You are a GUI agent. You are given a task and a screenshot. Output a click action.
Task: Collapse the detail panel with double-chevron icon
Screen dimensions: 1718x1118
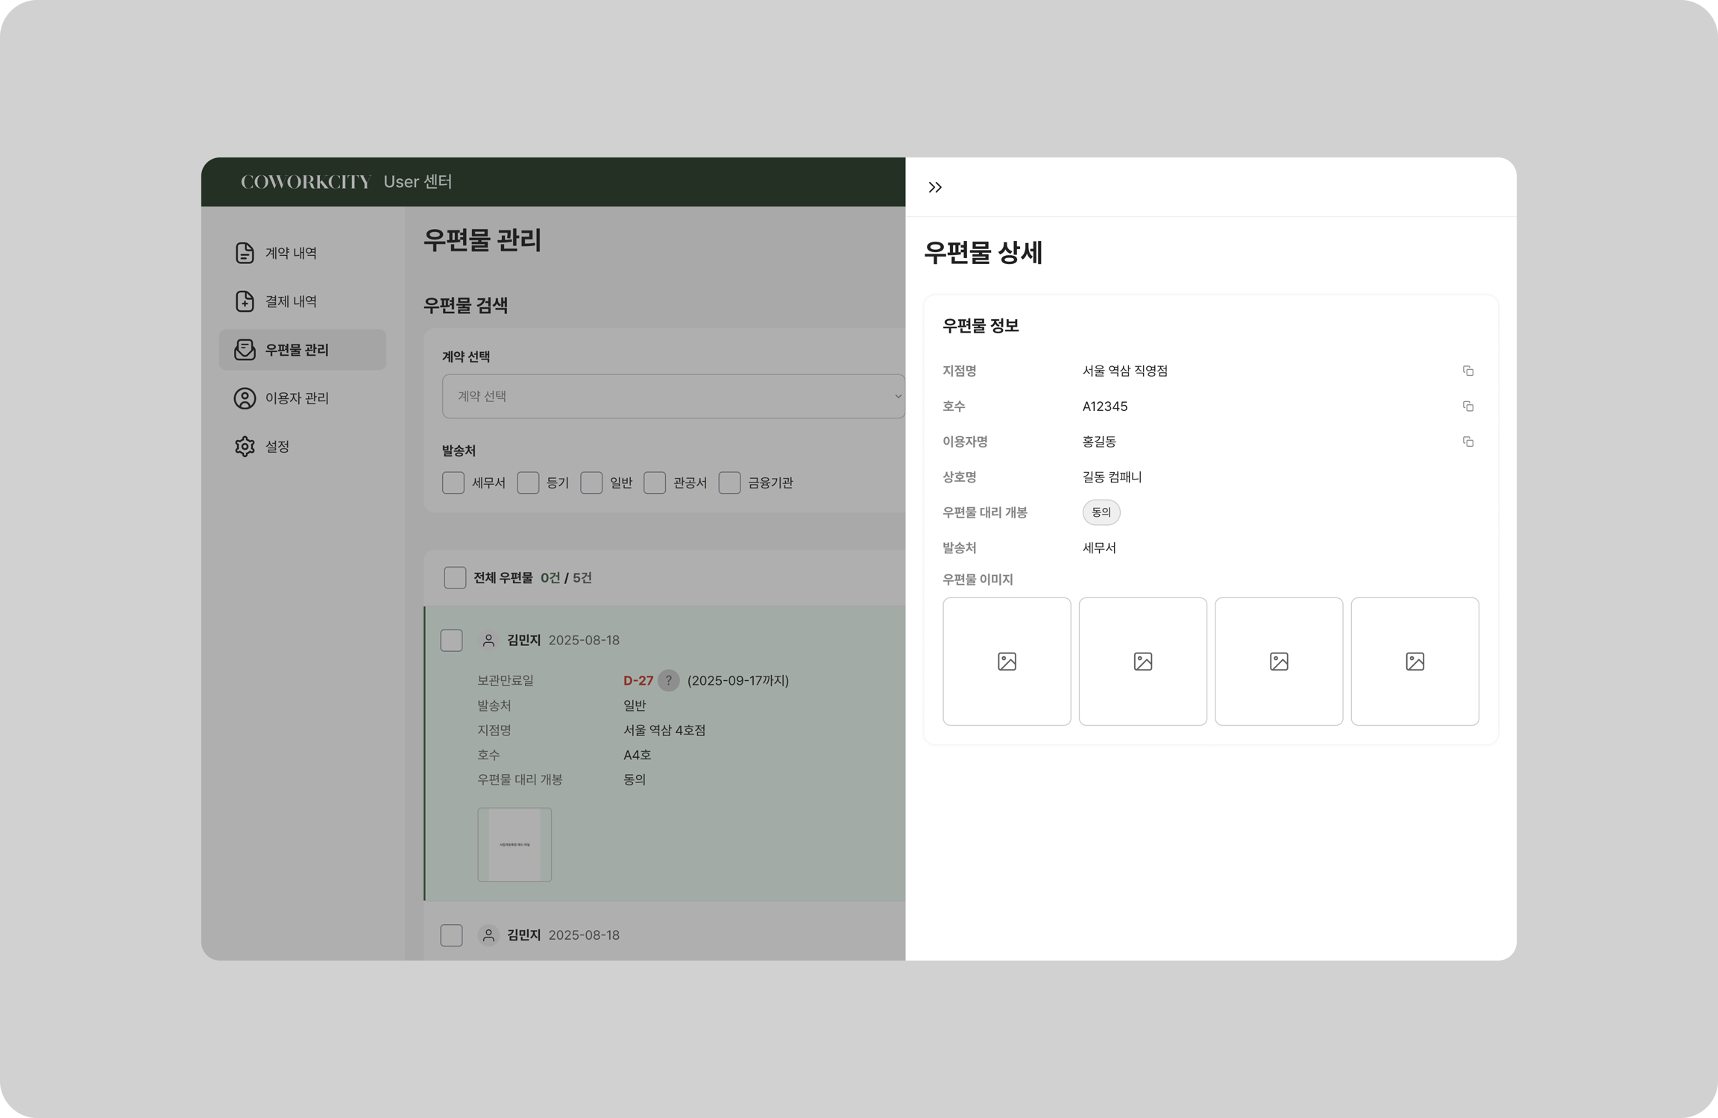coord(935,187)
